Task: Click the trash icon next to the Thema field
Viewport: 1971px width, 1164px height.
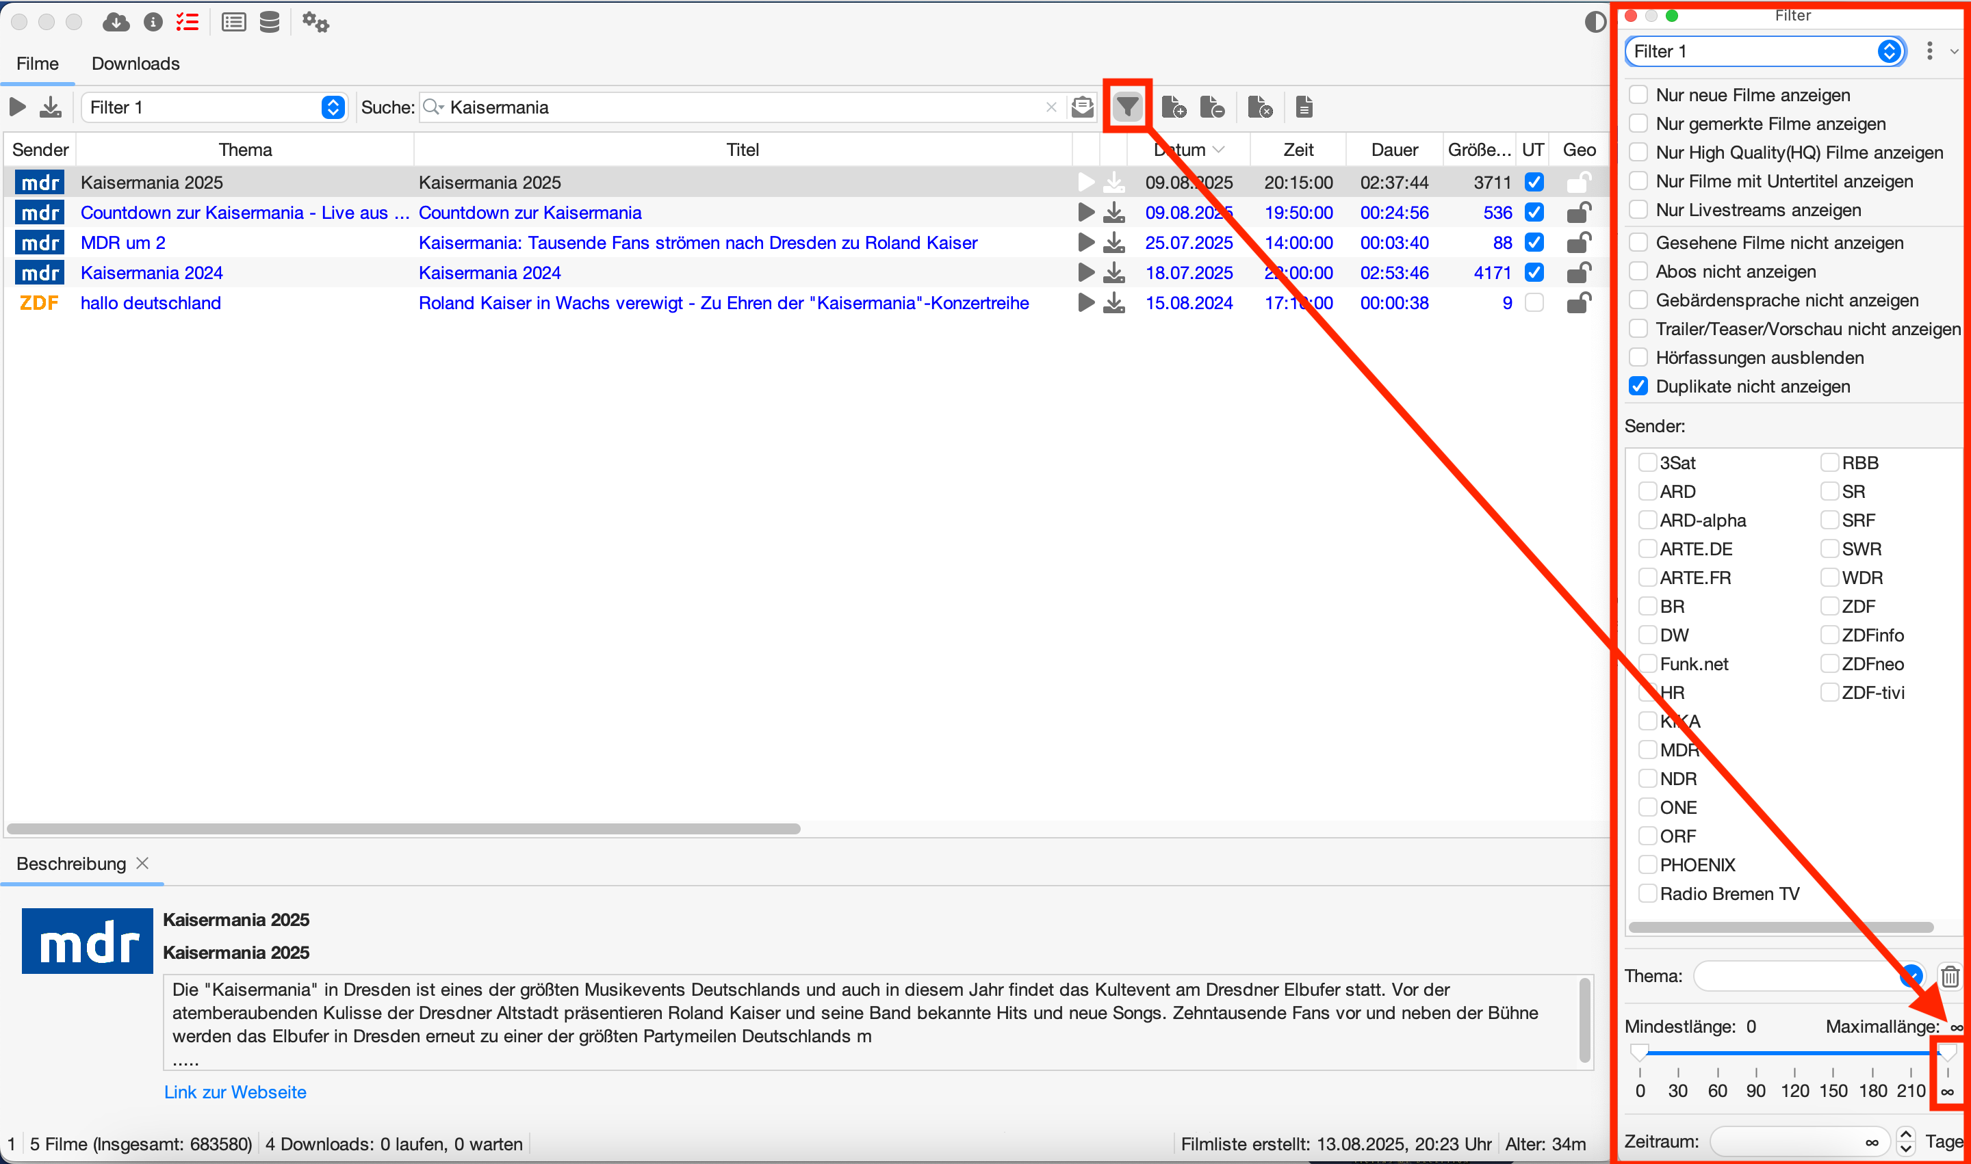Action: 1950,977
